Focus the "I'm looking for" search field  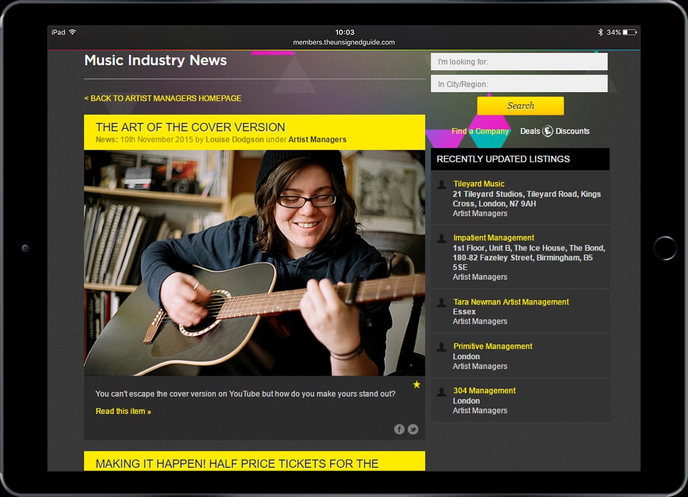(x=519, y=62)
